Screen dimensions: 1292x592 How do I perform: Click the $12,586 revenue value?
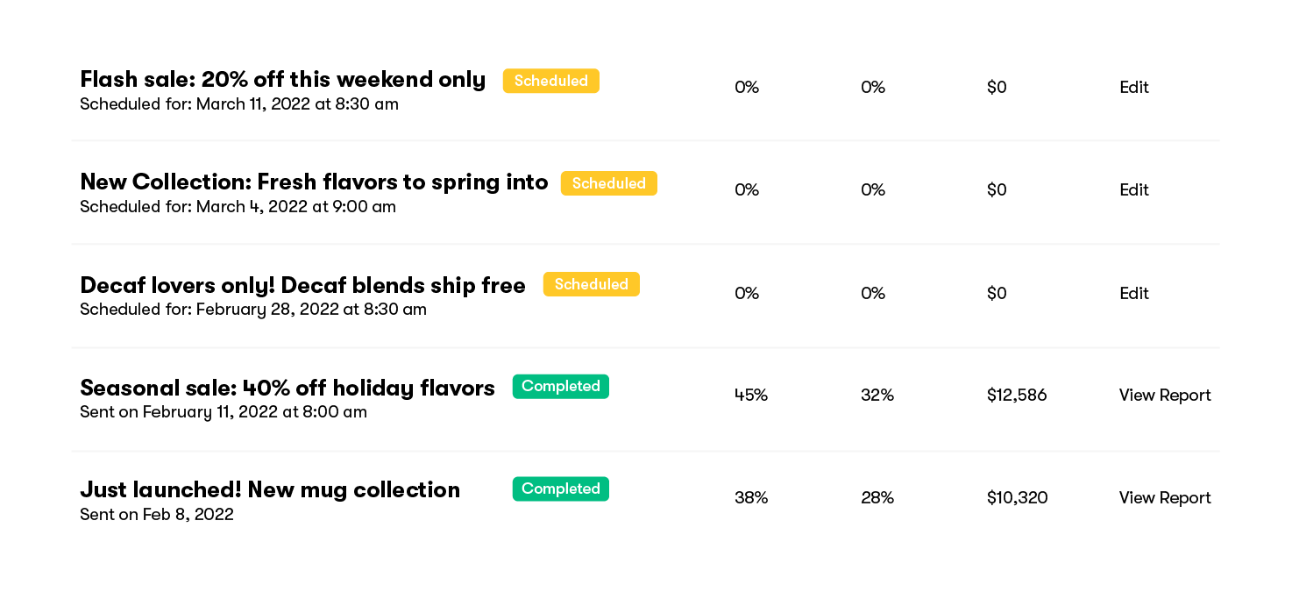pyautogui.click(x=1016, y=396)
